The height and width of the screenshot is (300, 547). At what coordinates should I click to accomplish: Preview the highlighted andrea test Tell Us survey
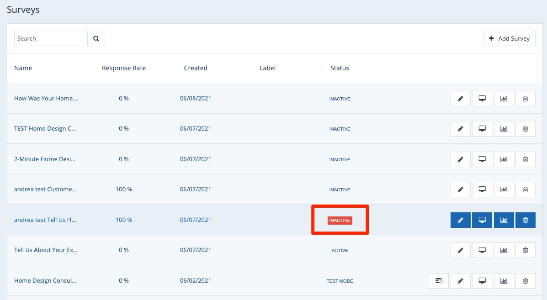[x=482, y=220]
